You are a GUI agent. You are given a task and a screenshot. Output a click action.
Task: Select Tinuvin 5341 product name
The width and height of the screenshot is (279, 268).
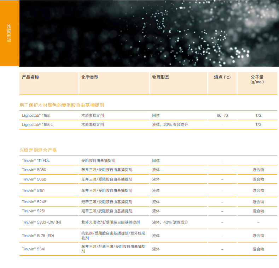[x=34, y=249]
